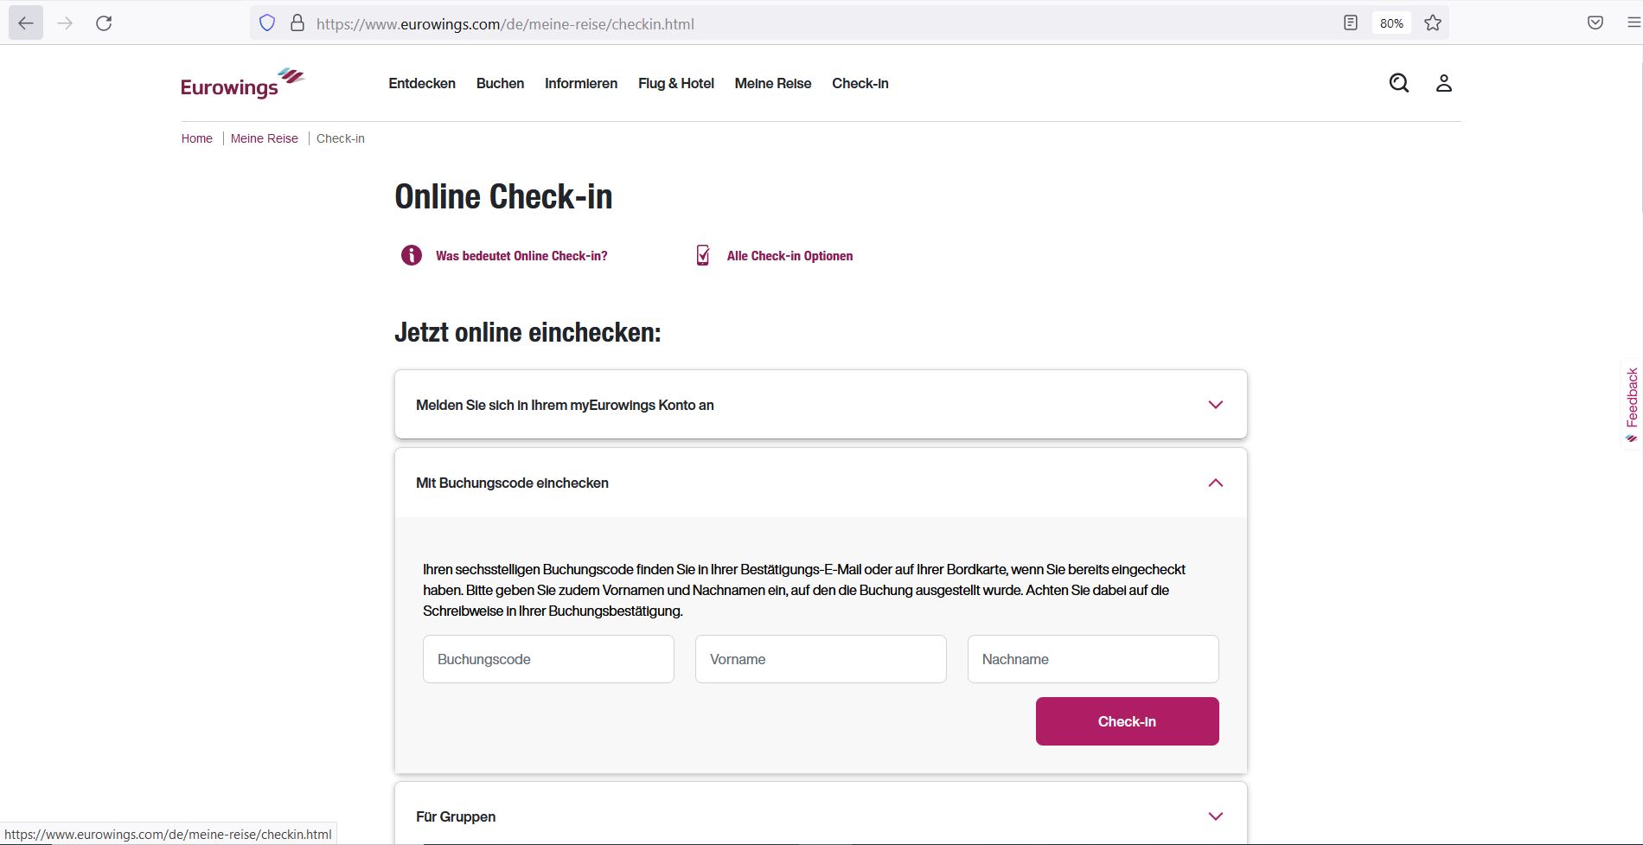The width and height of the screenshot is (1643, 845).
Task: Click the browser back arrow
Action: (26, 23)
